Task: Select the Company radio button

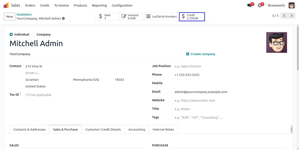Action: pos(33,34)
